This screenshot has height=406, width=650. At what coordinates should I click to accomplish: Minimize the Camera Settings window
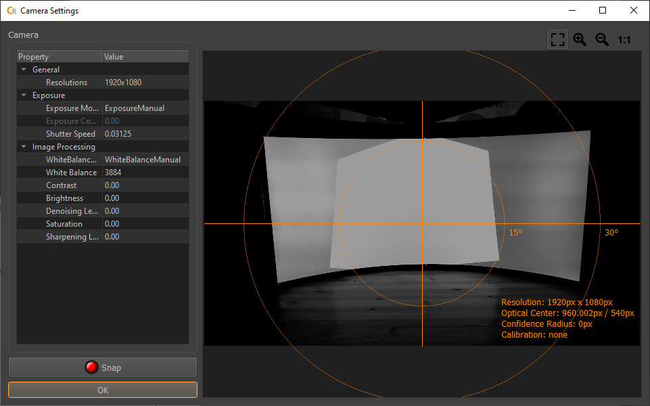click(x=572, y=10)
